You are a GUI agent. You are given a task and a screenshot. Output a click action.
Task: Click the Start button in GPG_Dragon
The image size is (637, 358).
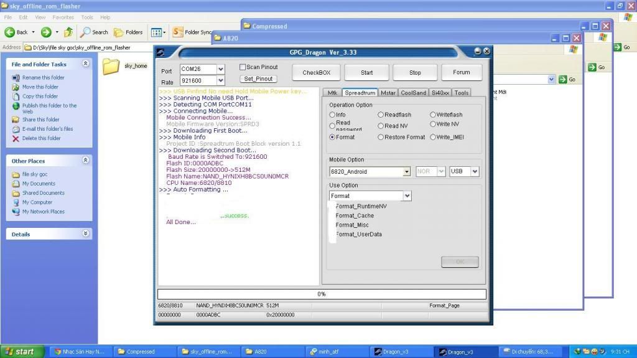366,72
